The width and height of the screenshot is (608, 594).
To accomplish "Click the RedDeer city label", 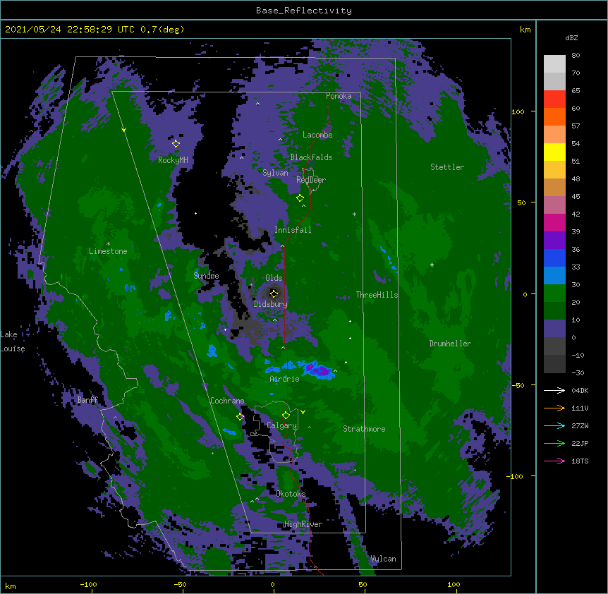I will 311,179.
